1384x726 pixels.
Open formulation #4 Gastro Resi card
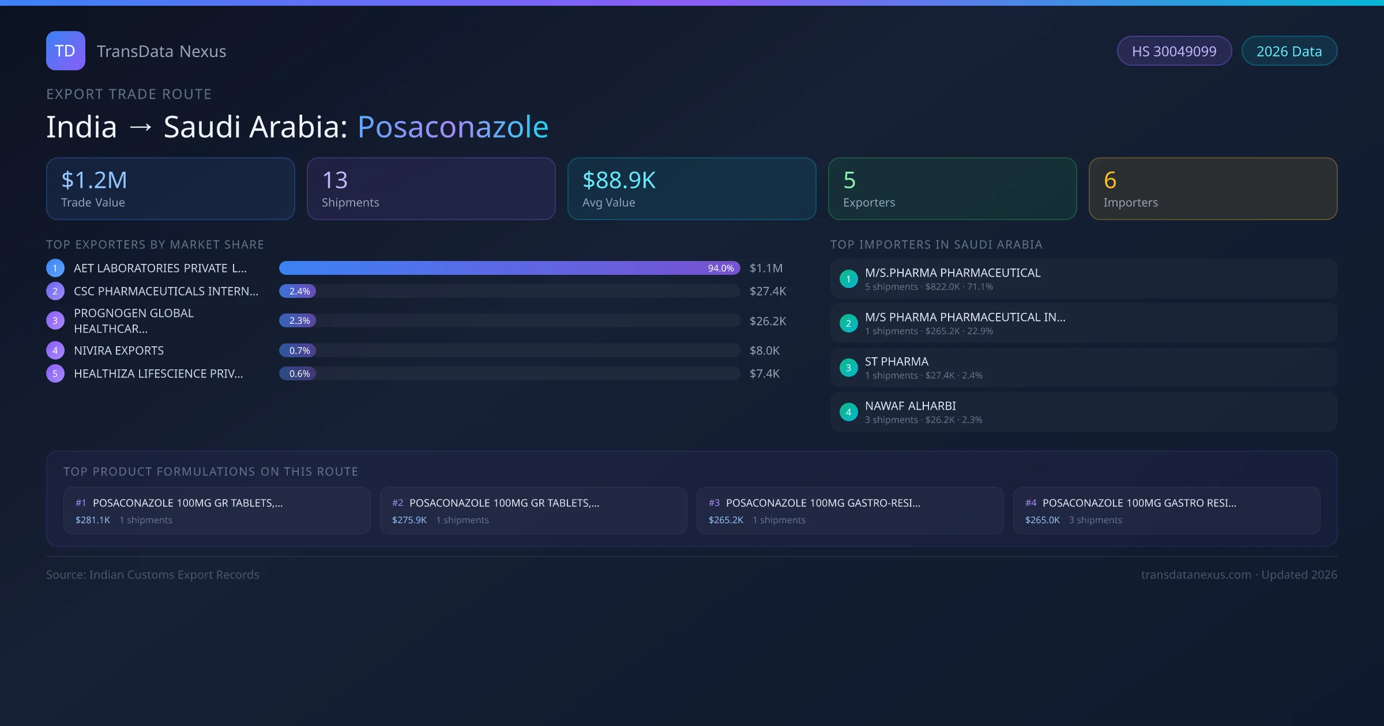point(1166,511)
